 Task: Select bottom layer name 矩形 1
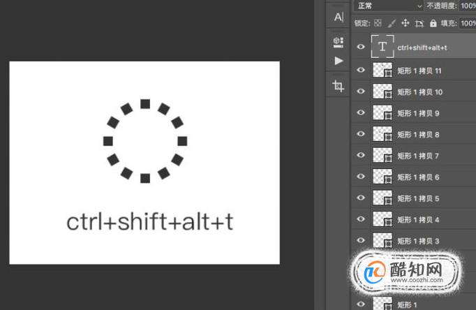tap(407, 304)
